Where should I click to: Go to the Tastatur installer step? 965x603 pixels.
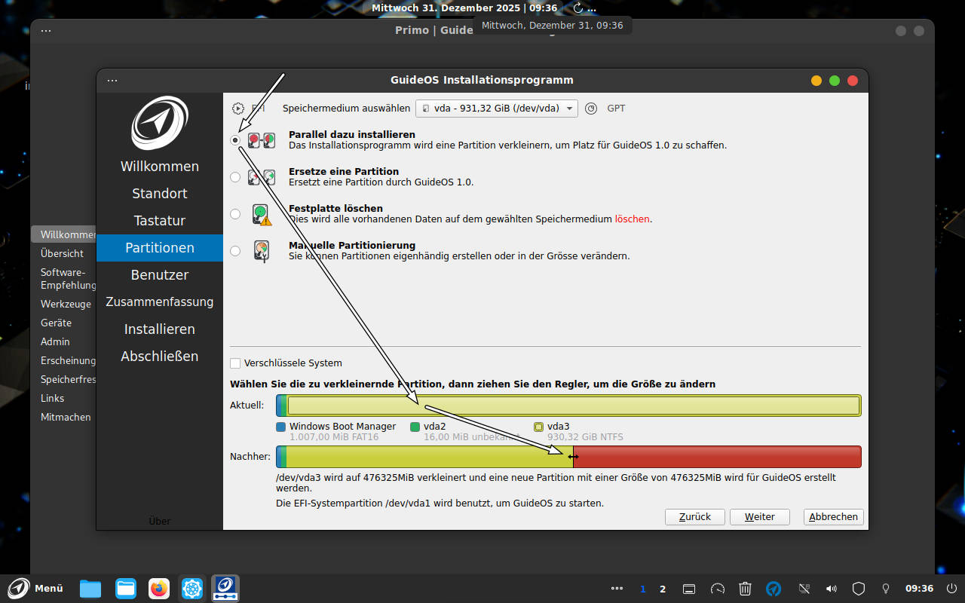point(160,221)
